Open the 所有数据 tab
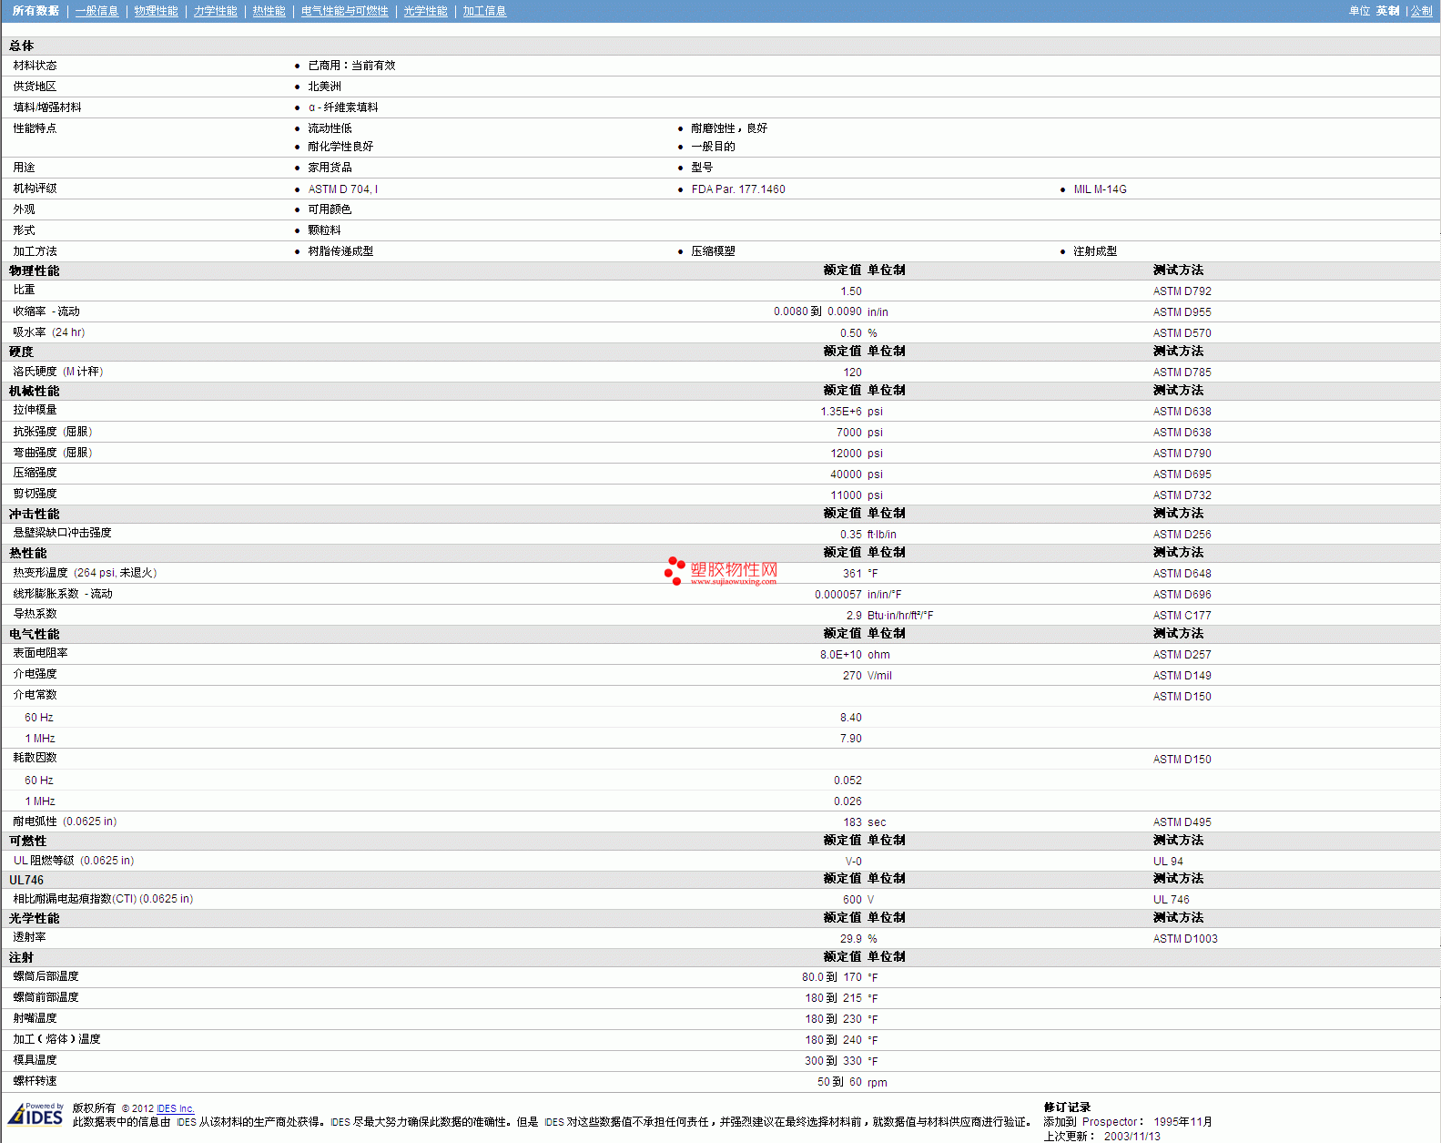 coord(36,11)
